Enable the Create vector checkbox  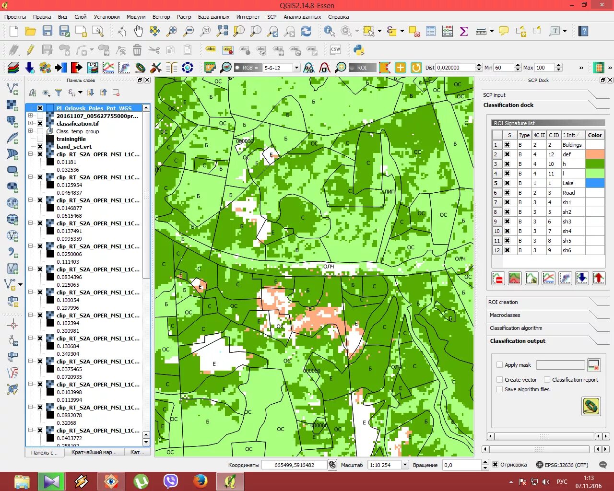pyautogui.click(x=500, y=380)
